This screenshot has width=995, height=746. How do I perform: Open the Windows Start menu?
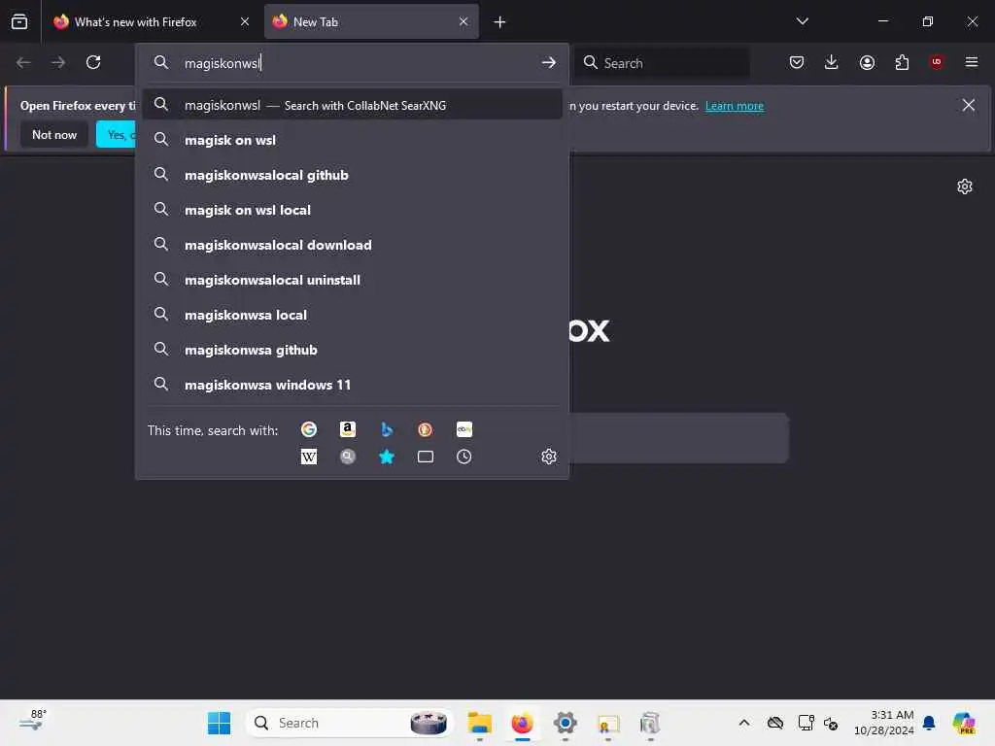click(219, 723)
